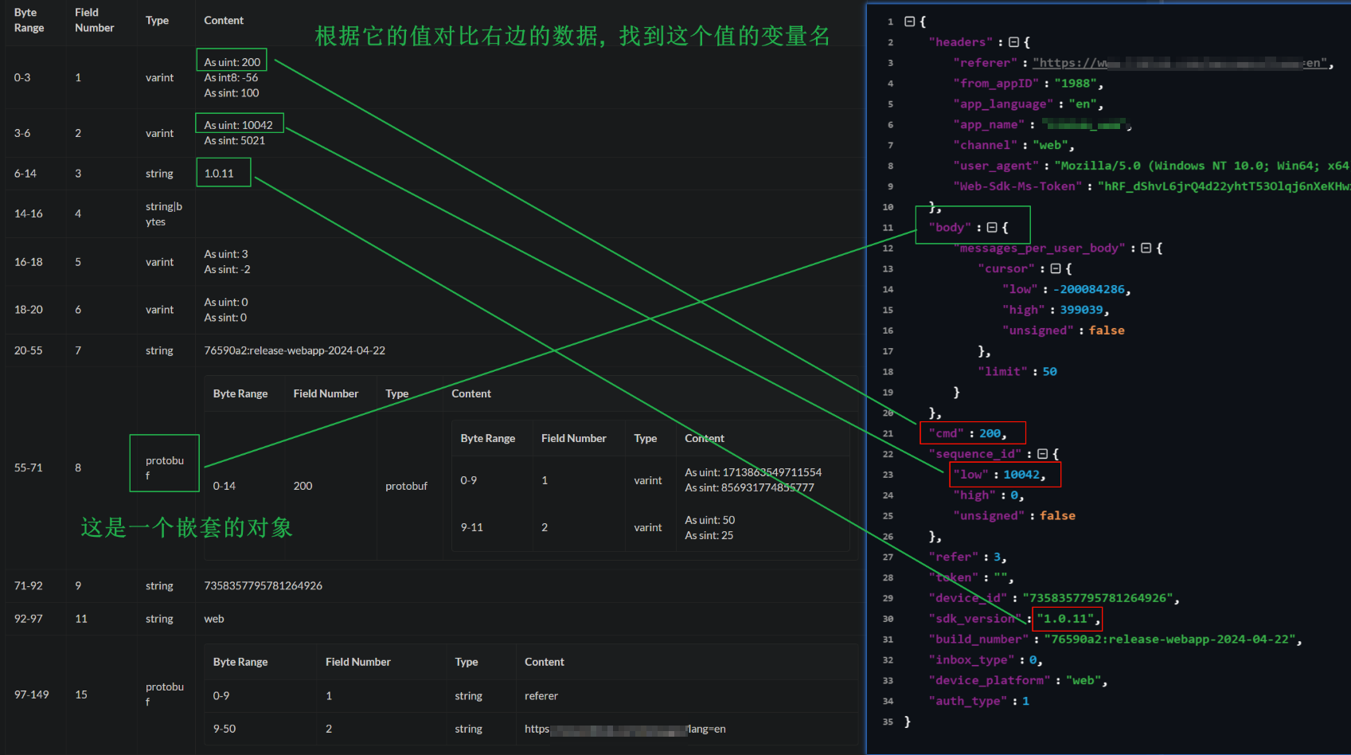Click the "web" content cell in row 11
The image size is (1351, 755).
[x=214, y=619]
